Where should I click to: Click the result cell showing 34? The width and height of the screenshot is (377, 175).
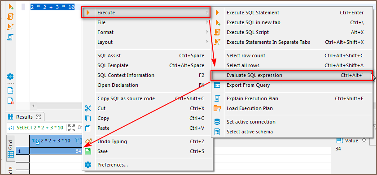[x=56, y=151]
